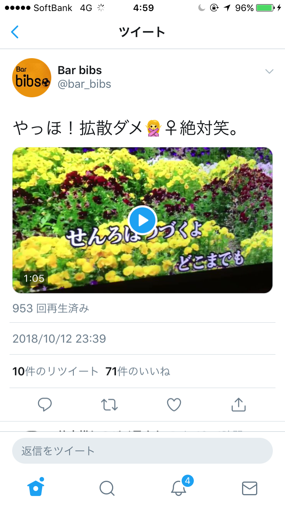
Task: Tap the reply speech bubble icon
Action: coord(45,405)
